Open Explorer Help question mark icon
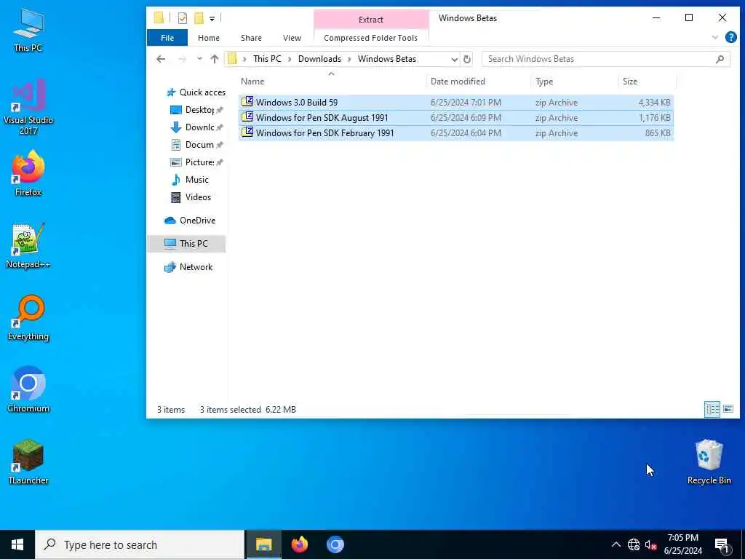 pos(730,37)
